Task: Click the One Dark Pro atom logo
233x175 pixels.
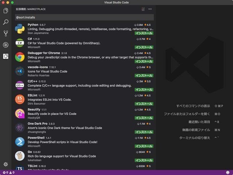Action: (x=20, y=128)
